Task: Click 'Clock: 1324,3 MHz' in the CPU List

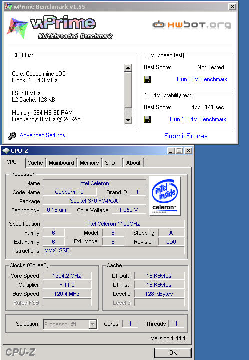Action: [x=35, y=80]
